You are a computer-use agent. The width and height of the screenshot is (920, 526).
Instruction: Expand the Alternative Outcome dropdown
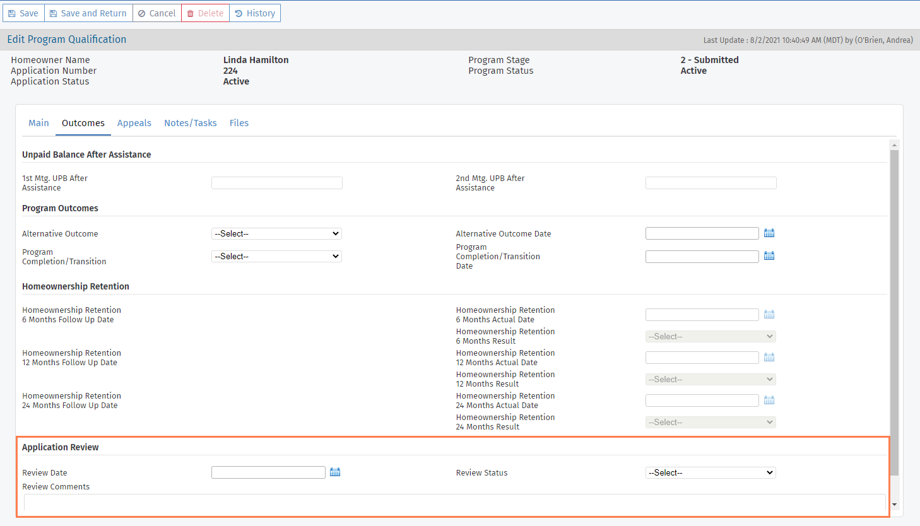tap(276, 234)
